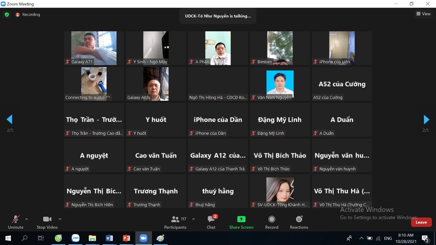Click the Recording indicator
Screen dimensions: 436x245
click(28, 15)
